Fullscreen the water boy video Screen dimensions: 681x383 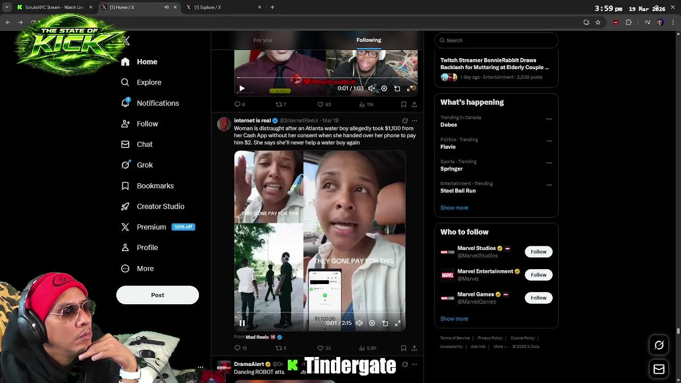(x=397, y=323)
